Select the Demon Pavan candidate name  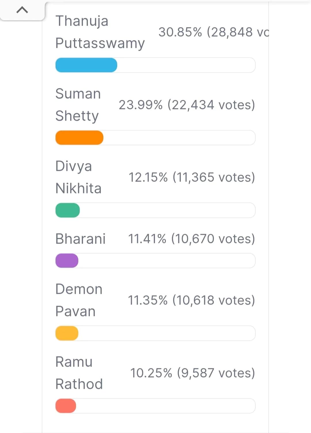[79, 300]
